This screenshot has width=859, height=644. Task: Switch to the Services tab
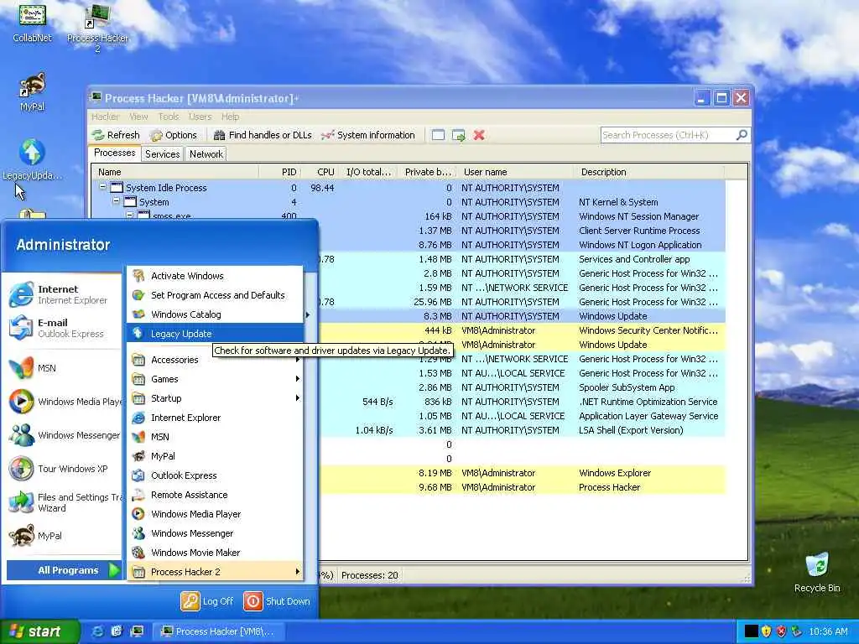[162, 154]
